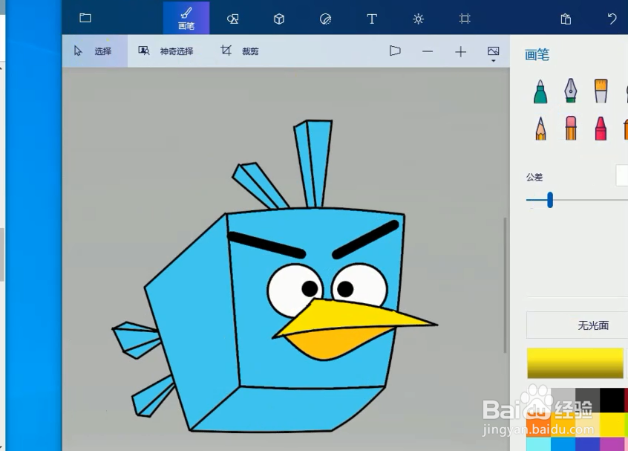Open the Effects panel with the sun icon
This screenshot has height=451, width=628.
[419, 19]
